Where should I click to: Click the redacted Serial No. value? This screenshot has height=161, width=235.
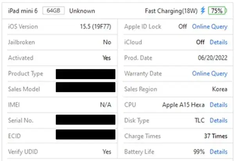click(x=86, y=120)
